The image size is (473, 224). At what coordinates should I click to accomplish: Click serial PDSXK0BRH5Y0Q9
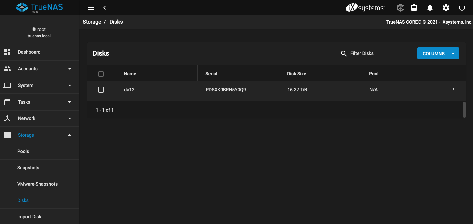(226, 90)
